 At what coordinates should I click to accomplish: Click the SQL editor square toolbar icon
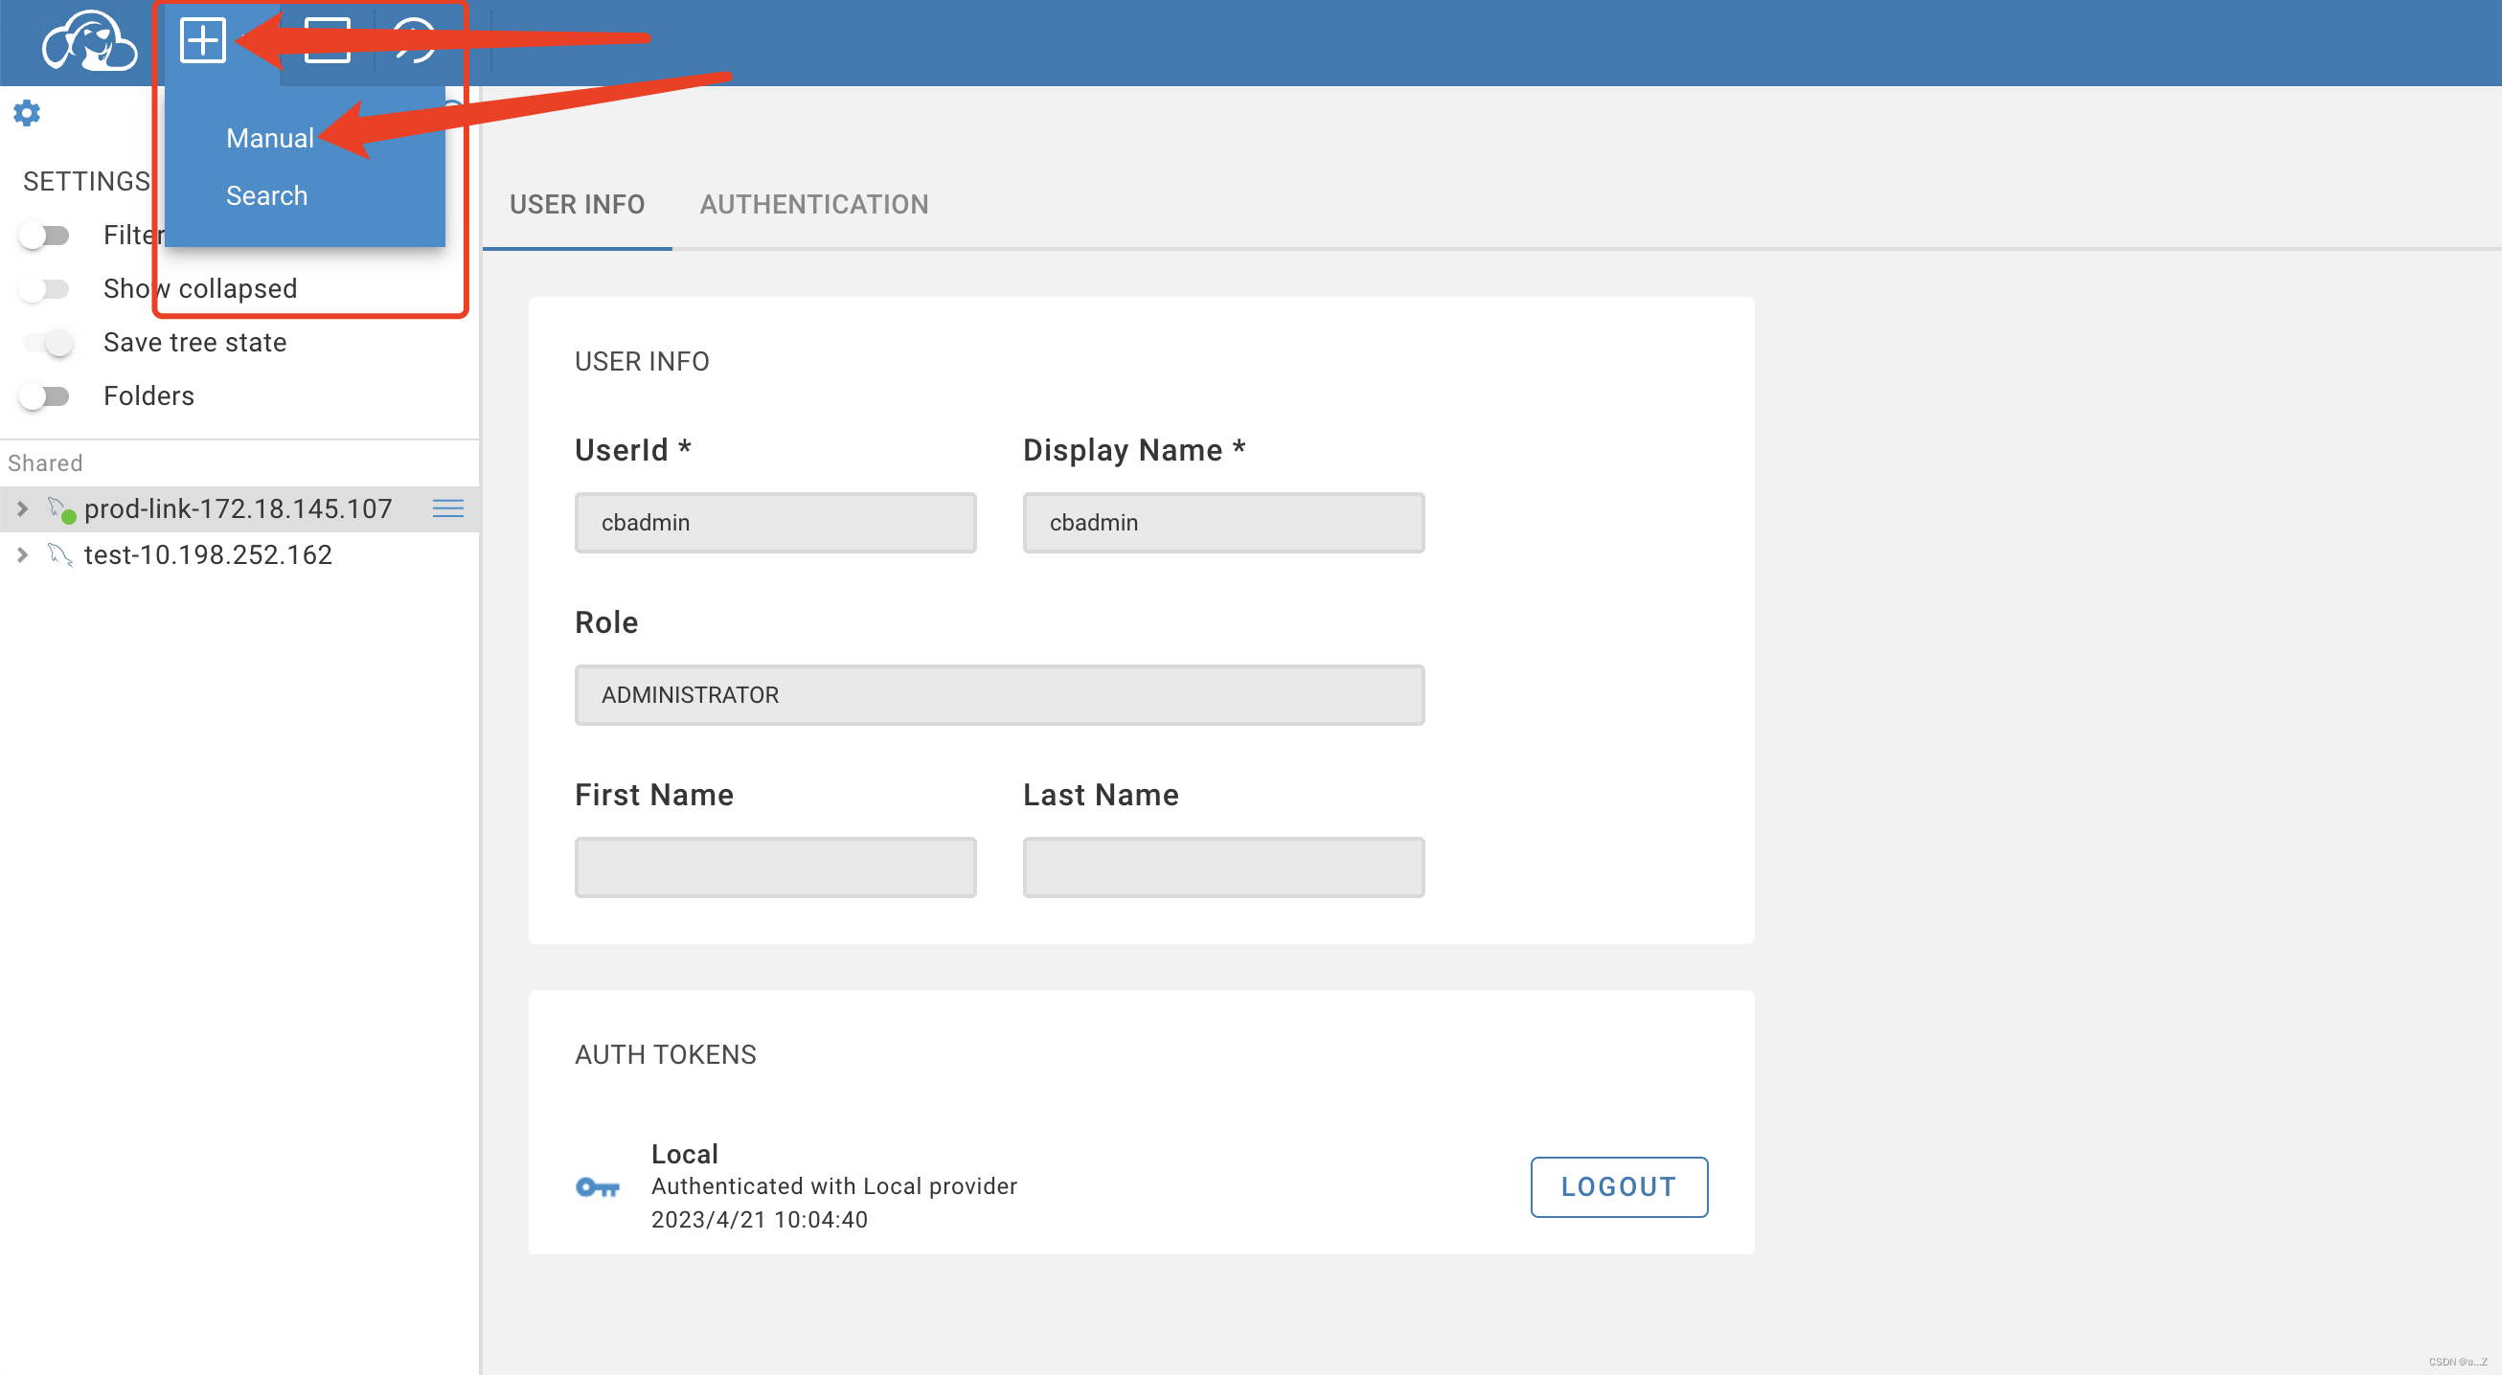click(328, 42)
